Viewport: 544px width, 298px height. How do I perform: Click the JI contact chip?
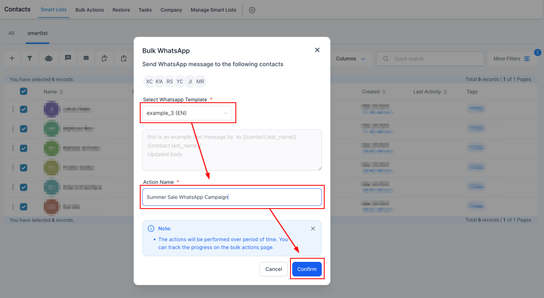coord(190,81)
